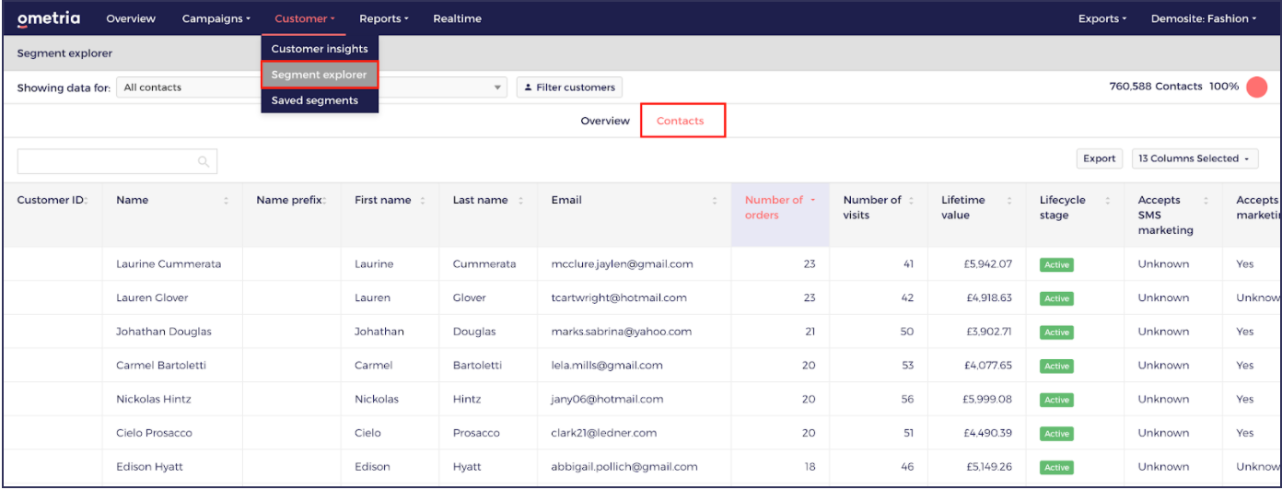Sort by Accepts SMS marketing arrows
The image size is (1282, 490).
[x=1205, y=200]
